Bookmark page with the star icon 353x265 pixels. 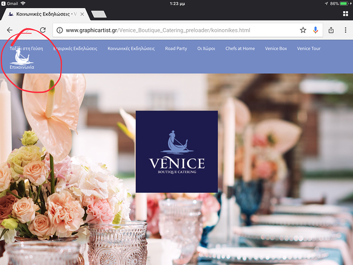click(x=303, y=30)
